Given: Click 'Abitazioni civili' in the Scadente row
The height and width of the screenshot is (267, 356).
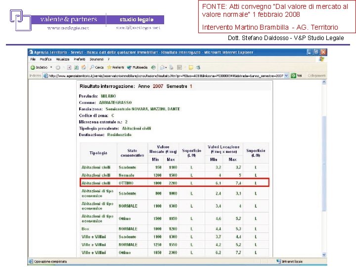Looking at the screenshot, I should click(96, 167).
